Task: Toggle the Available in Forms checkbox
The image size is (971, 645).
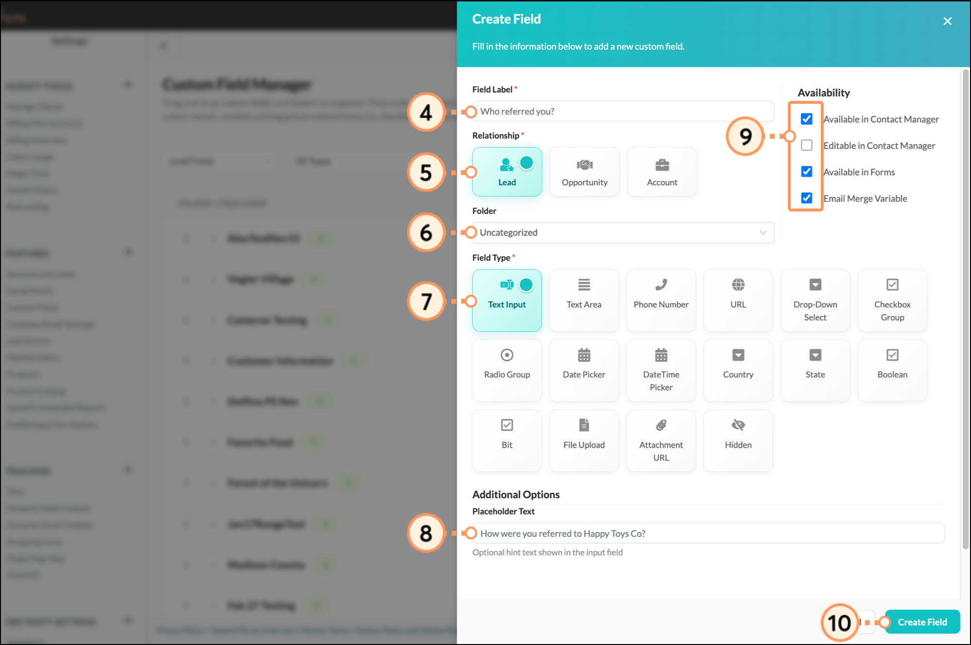Action: (806, 172)
